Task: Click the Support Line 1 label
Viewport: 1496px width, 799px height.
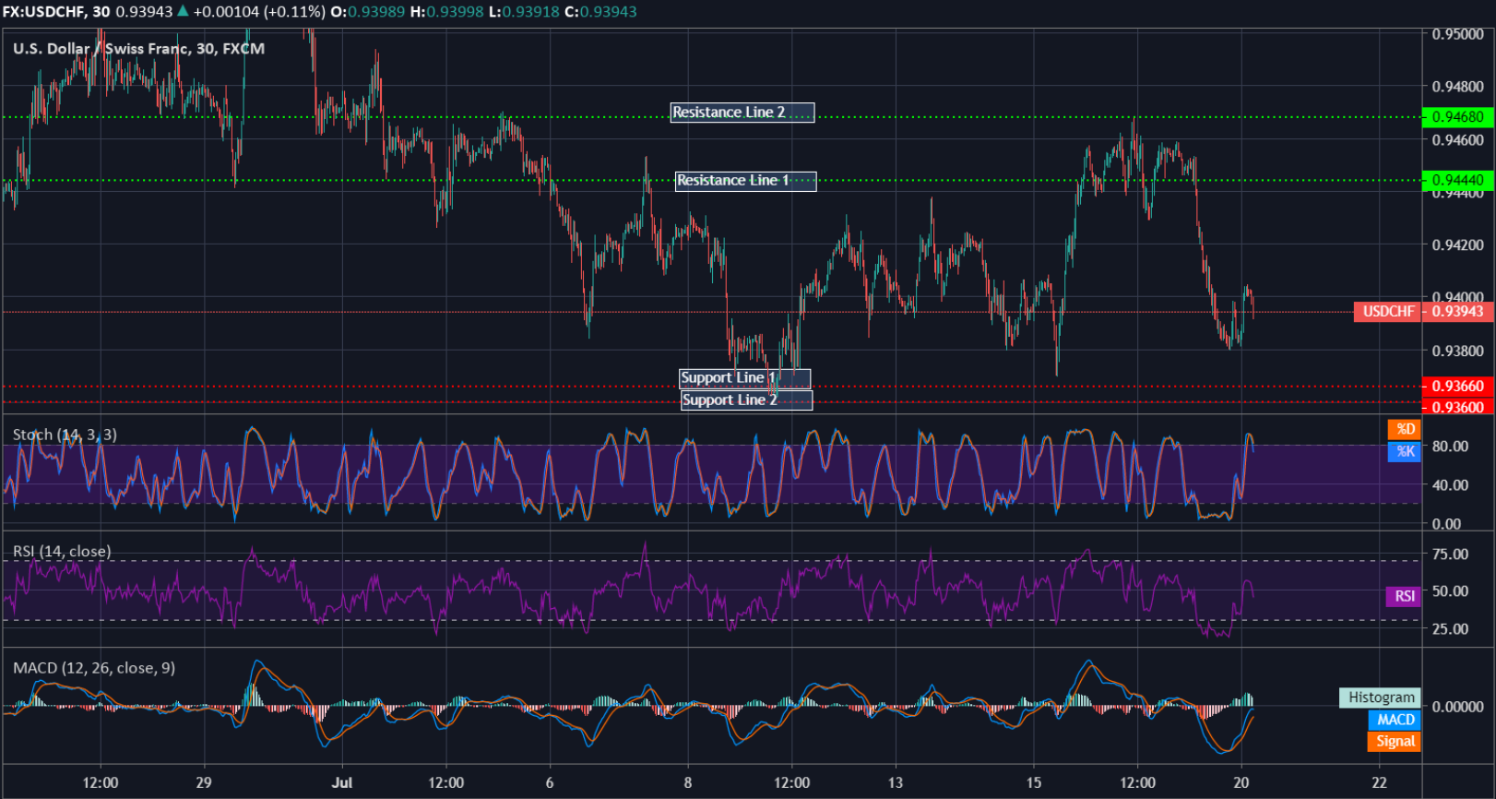Action: [744, 378]
